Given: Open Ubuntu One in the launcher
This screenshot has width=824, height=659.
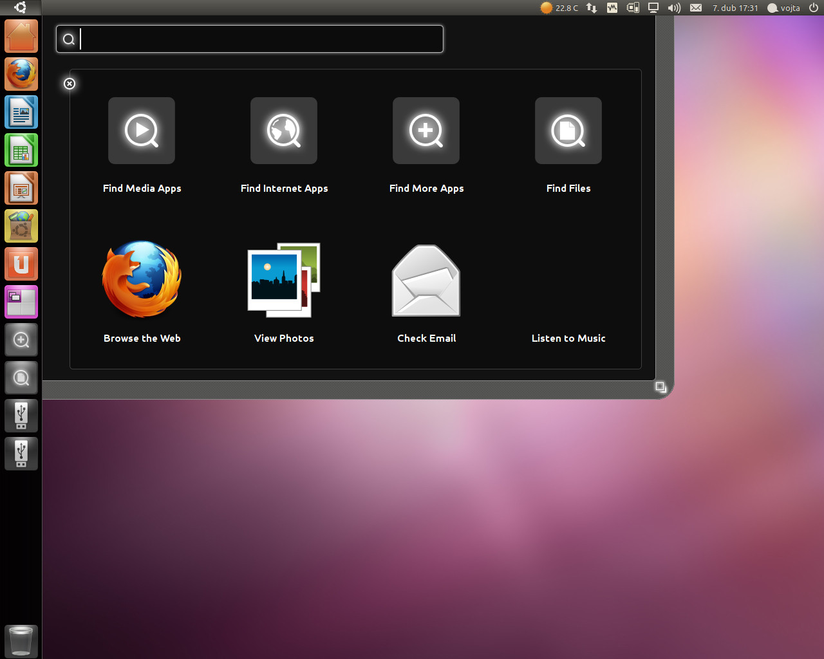Looking at the screenshot, I should (21, 264).
